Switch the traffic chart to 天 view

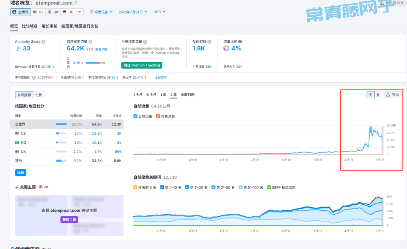(370, 95)
